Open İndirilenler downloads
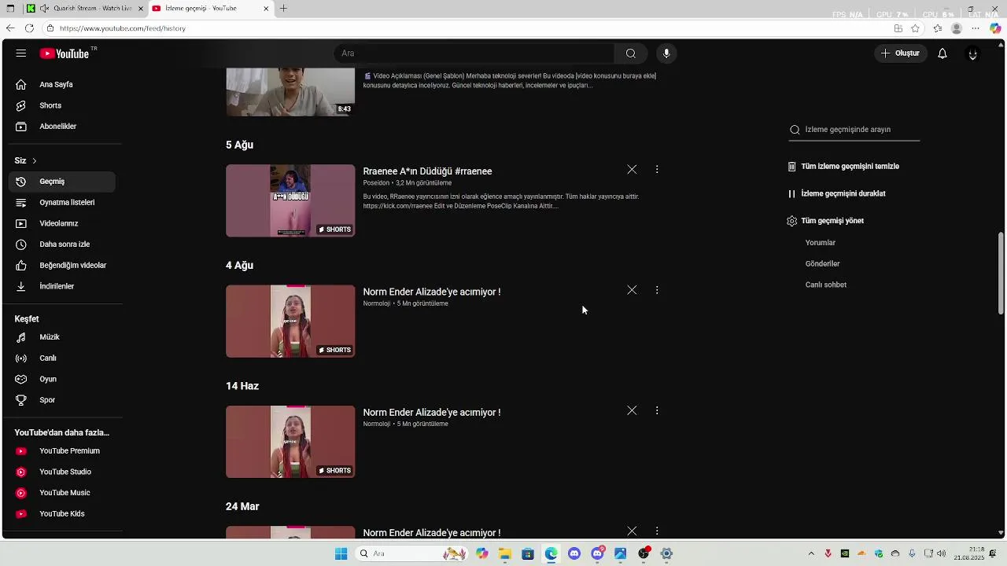This screenshot has width=1007, height=566. 62,286
